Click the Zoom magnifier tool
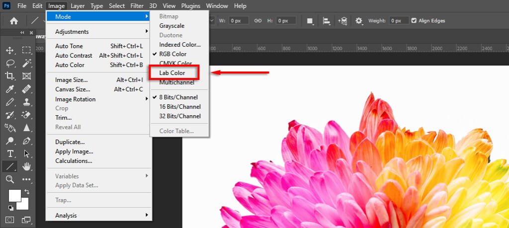The height and width of the screenshot is (228, 509). click(9, 179)
